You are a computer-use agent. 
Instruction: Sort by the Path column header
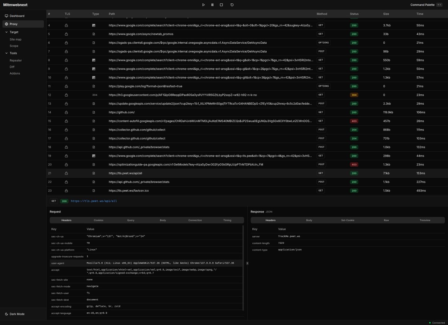coord(112,14)
